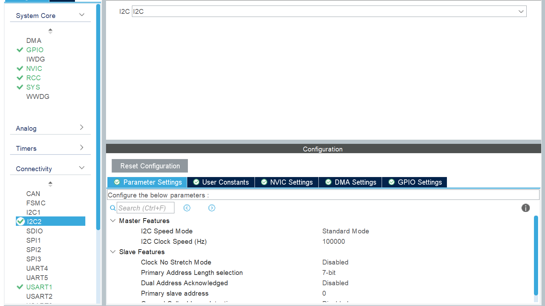Switch to NVIC Settings tab
The image size is (545, 306).
point(287,182)
